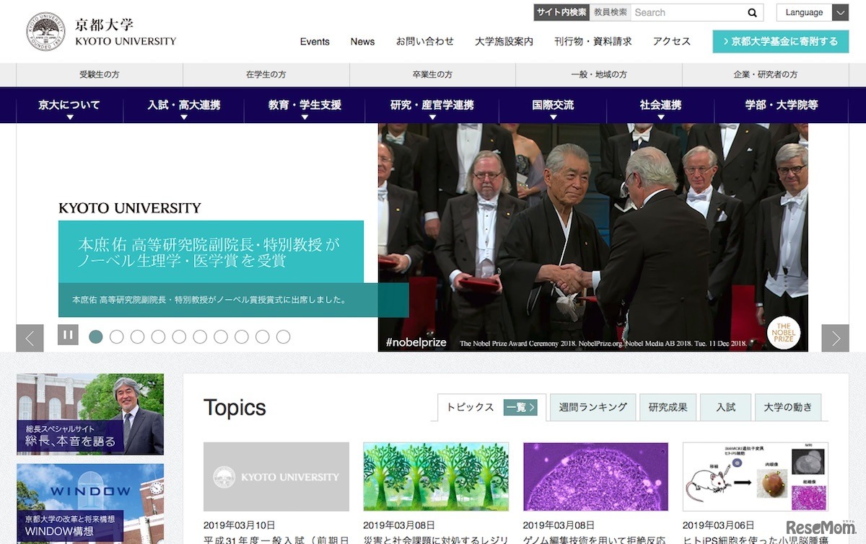Open the 入試 topics tab
Image resolution: width=866 pixels, height=544 pixels.
point(726,407)
